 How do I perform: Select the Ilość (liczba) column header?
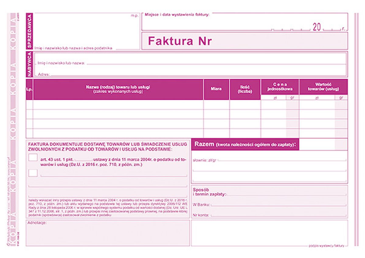coord(245,89)
